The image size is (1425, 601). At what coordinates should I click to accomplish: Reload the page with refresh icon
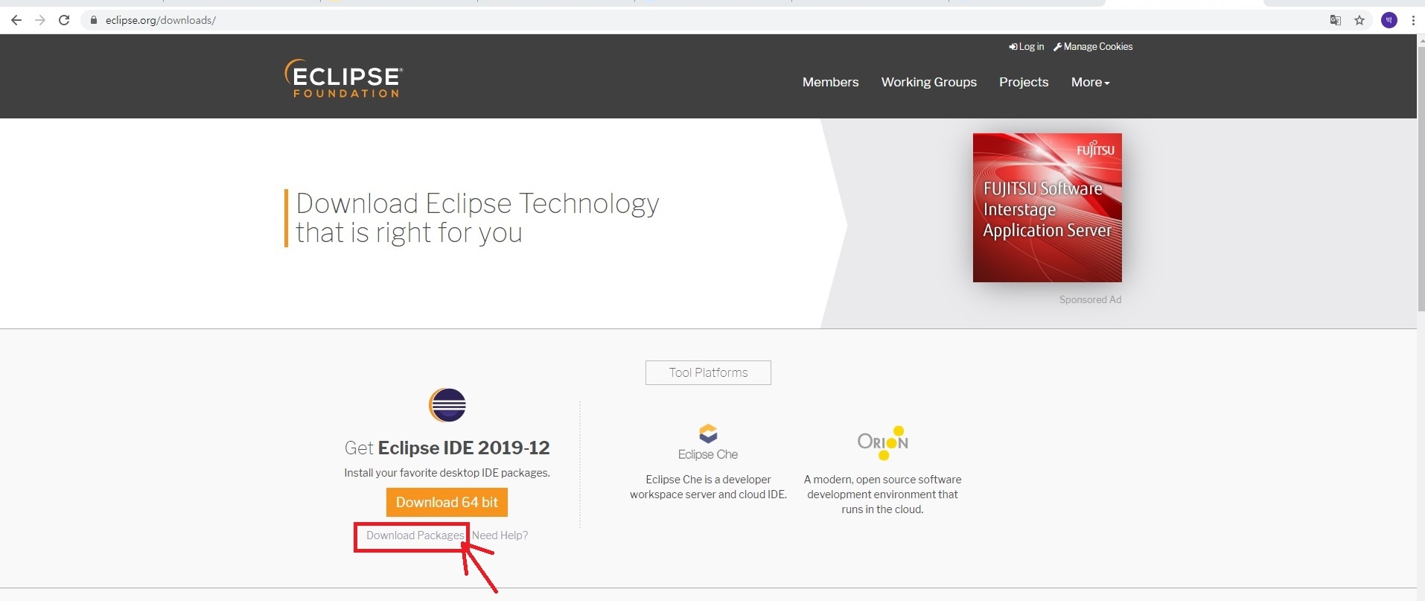64,20
